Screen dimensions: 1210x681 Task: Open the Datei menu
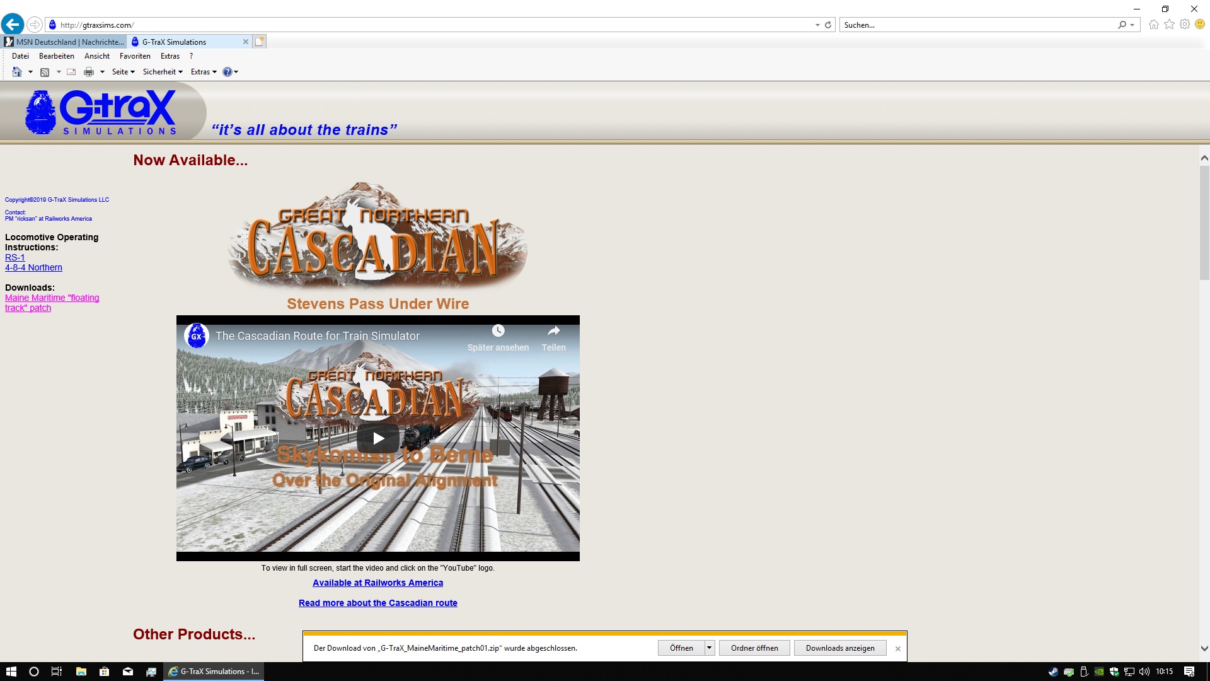20,56
